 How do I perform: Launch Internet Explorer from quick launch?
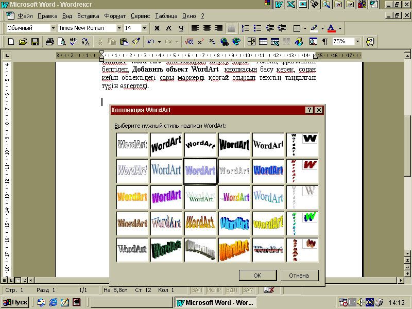pos(53,302)
